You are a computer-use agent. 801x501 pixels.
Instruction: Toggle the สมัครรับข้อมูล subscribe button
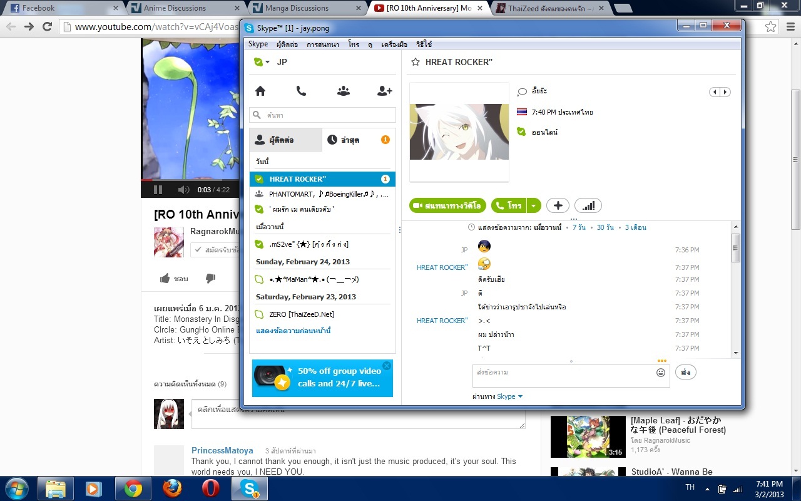point(216,249)
